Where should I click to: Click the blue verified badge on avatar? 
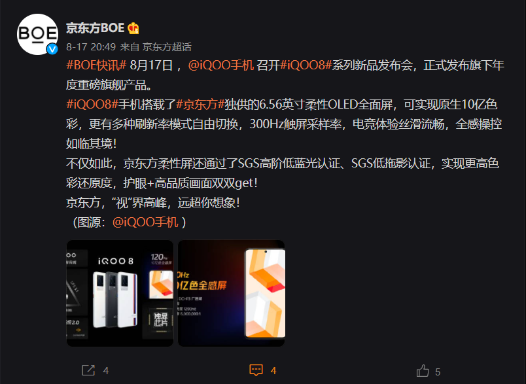click(52, 49)
